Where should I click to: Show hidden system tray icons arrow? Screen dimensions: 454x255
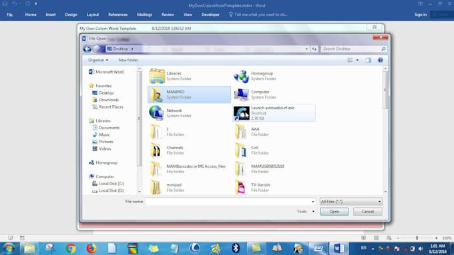click(373, 248)
